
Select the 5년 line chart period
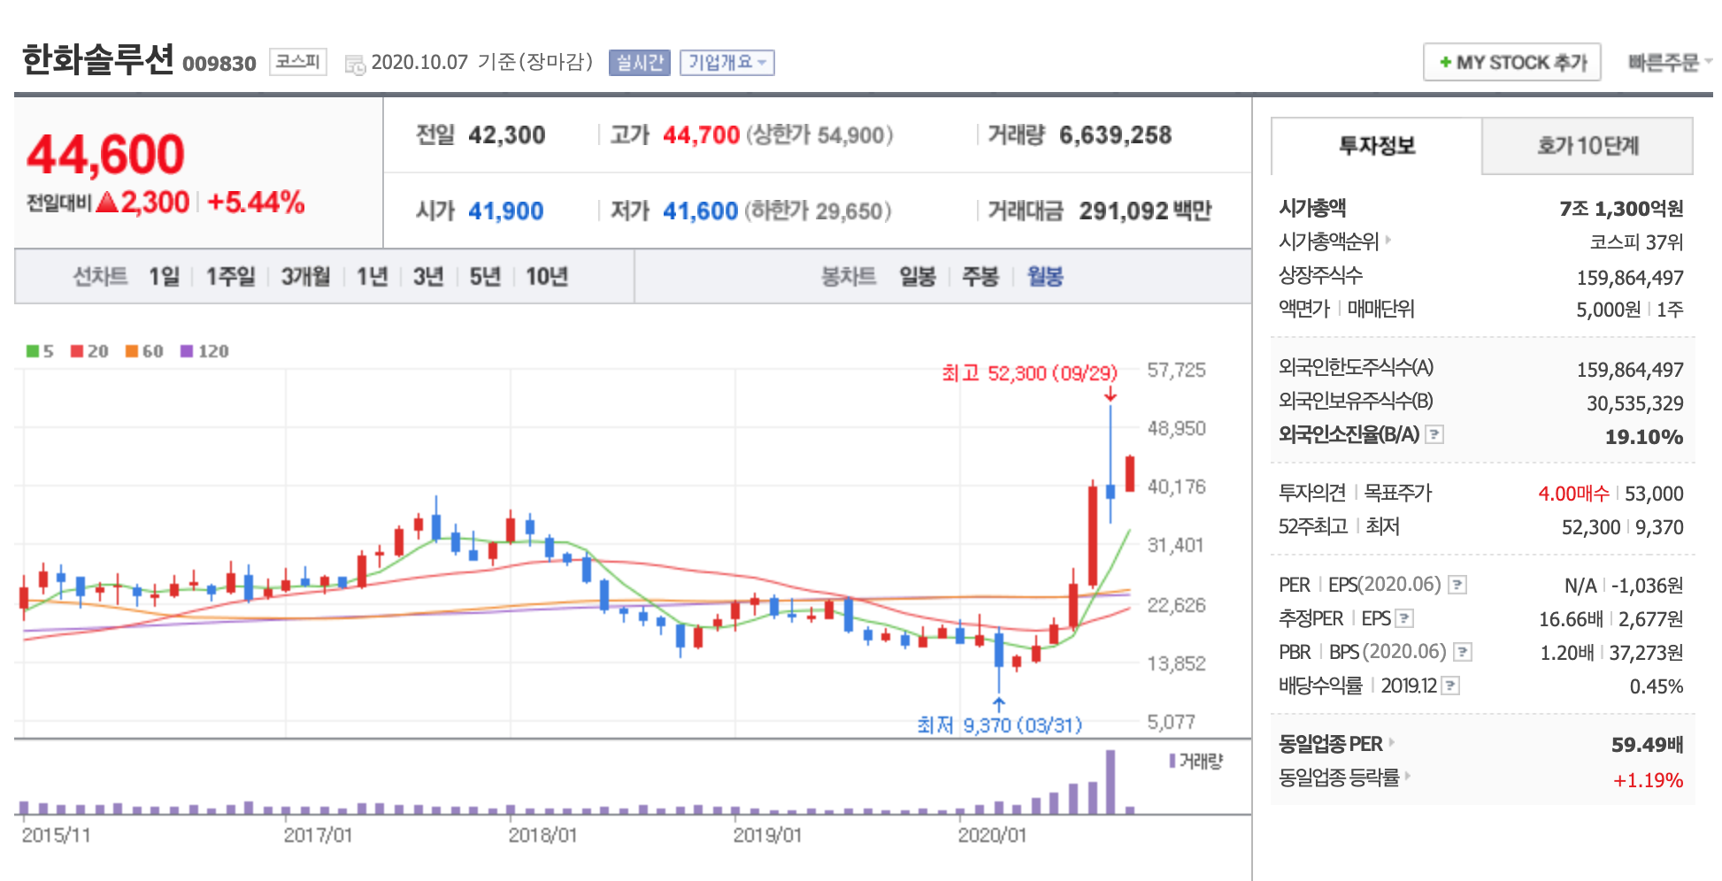485,277
